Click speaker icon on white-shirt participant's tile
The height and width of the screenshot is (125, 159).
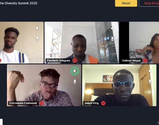tap(37, 28)
